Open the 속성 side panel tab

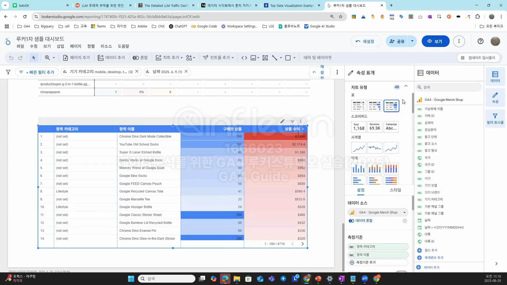(495, 98)
